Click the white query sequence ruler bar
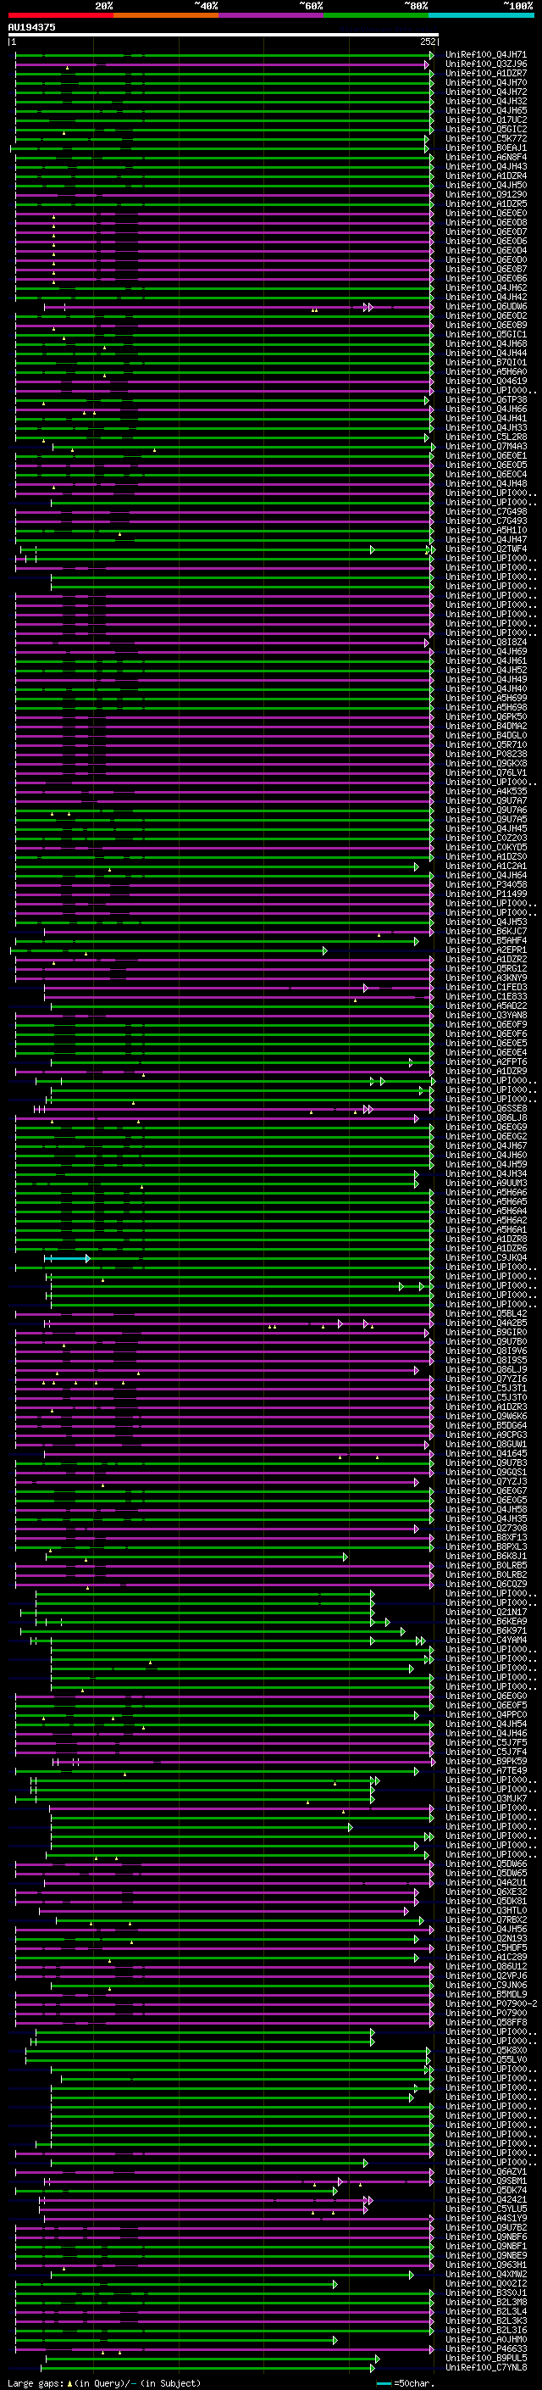 (x=224, y=34)
